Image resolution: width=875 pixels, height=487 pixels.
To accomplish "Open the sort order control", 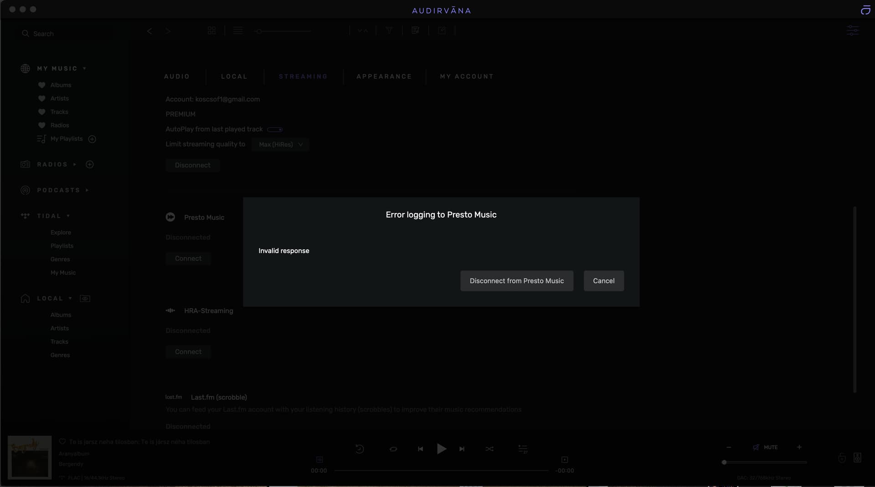I will (363, 30).
